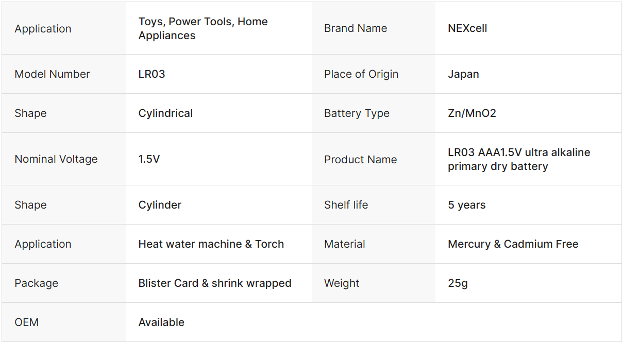Click the Japan place of origin cell

pos(463,74)
